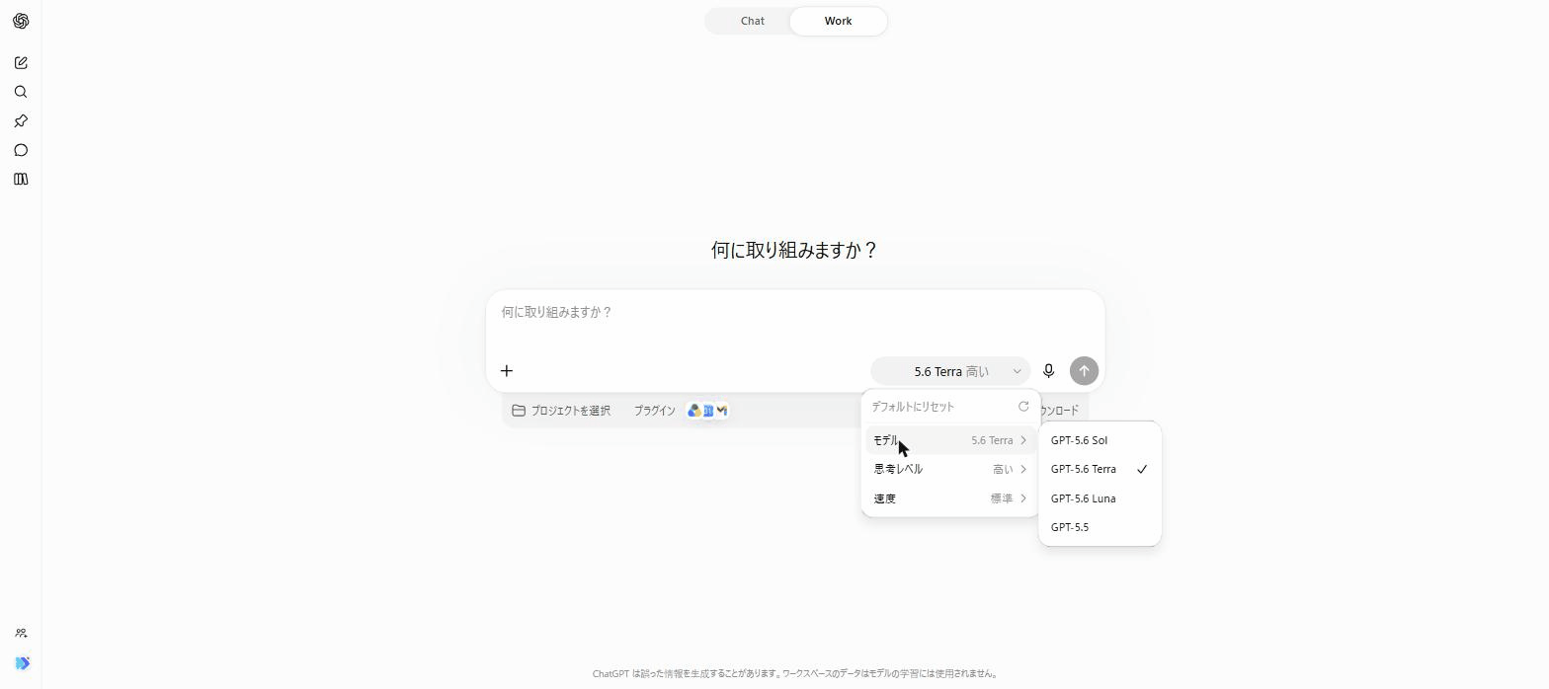
Task: Open search with the magnifier icon
Action: pyautogui.click(x=21, y=92)
